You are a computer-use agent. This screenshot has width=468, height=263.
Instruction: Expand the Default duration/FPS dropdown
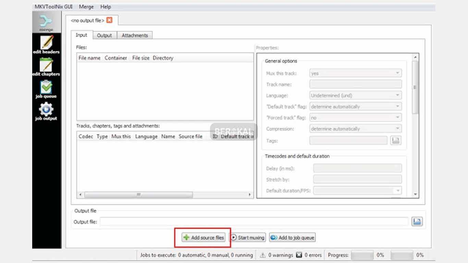tap(357, 190)
